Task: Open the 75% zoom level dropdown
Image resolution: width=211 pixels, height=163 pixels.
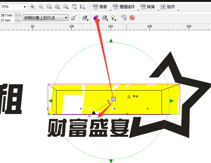Action: 25,7
